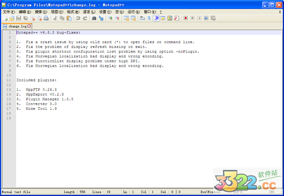Click line 'Fix a crash issue by using wild card'
This screenshot has width=284, height=196.
pyautogui.click(x=106, y=42)
